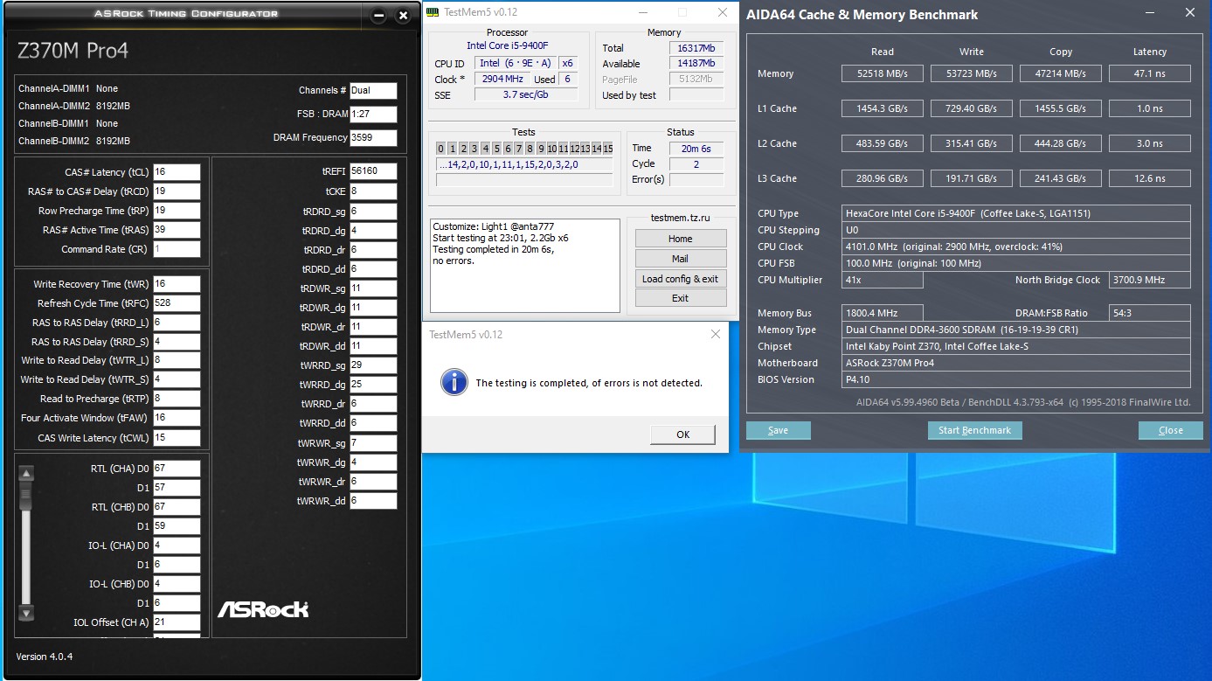Screen dimensions: 1212x681
Task: Click the RTL (CHA) D0 field
Action: [177, 469]
